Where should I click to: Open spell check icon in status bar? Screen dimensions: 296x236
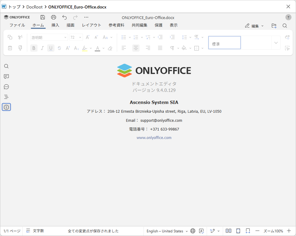(x=202, y=231)
